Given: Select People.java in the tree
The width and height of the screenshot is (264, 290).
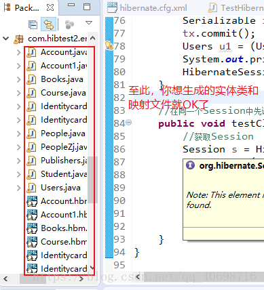Looking at the screenshot, I should 63,133.
